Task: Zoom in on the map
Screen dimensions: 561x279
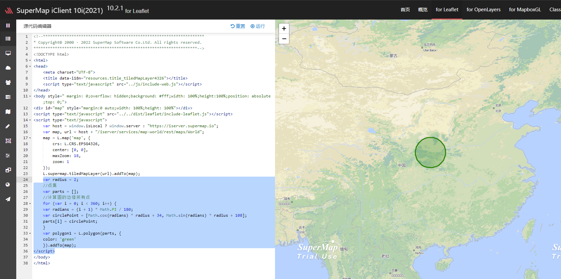Action: [x=284, y=28]
